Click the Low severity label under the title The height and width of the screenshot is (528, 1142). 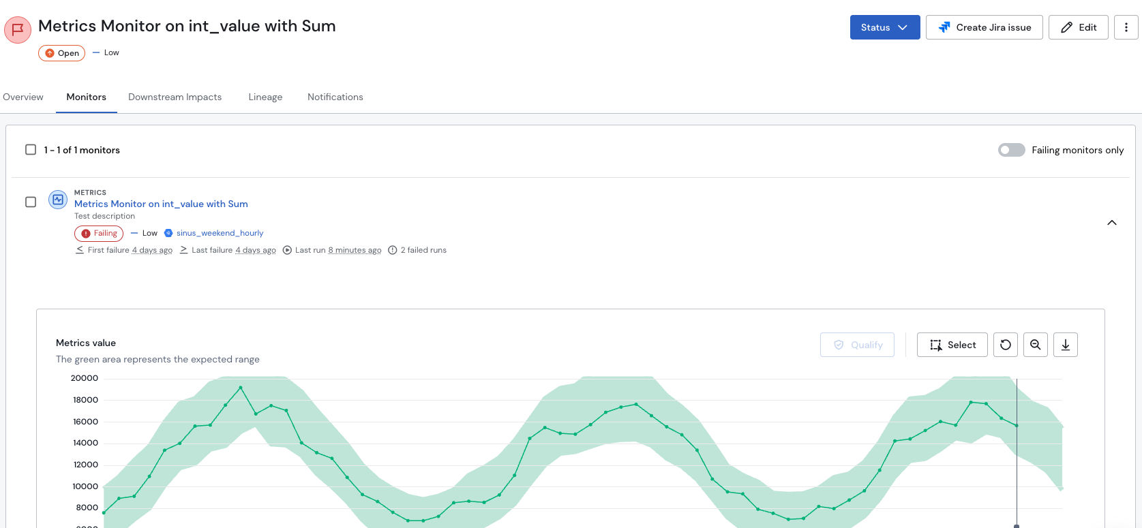[x=106, y=52]
